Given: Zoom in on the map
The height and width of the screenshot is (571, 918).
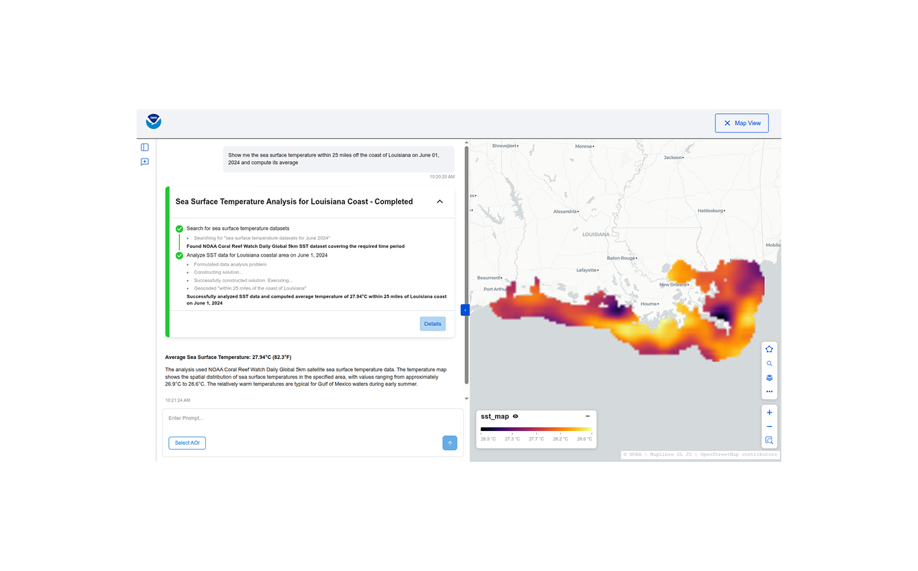Looking at the screenshot, I should tap(769, 412).
